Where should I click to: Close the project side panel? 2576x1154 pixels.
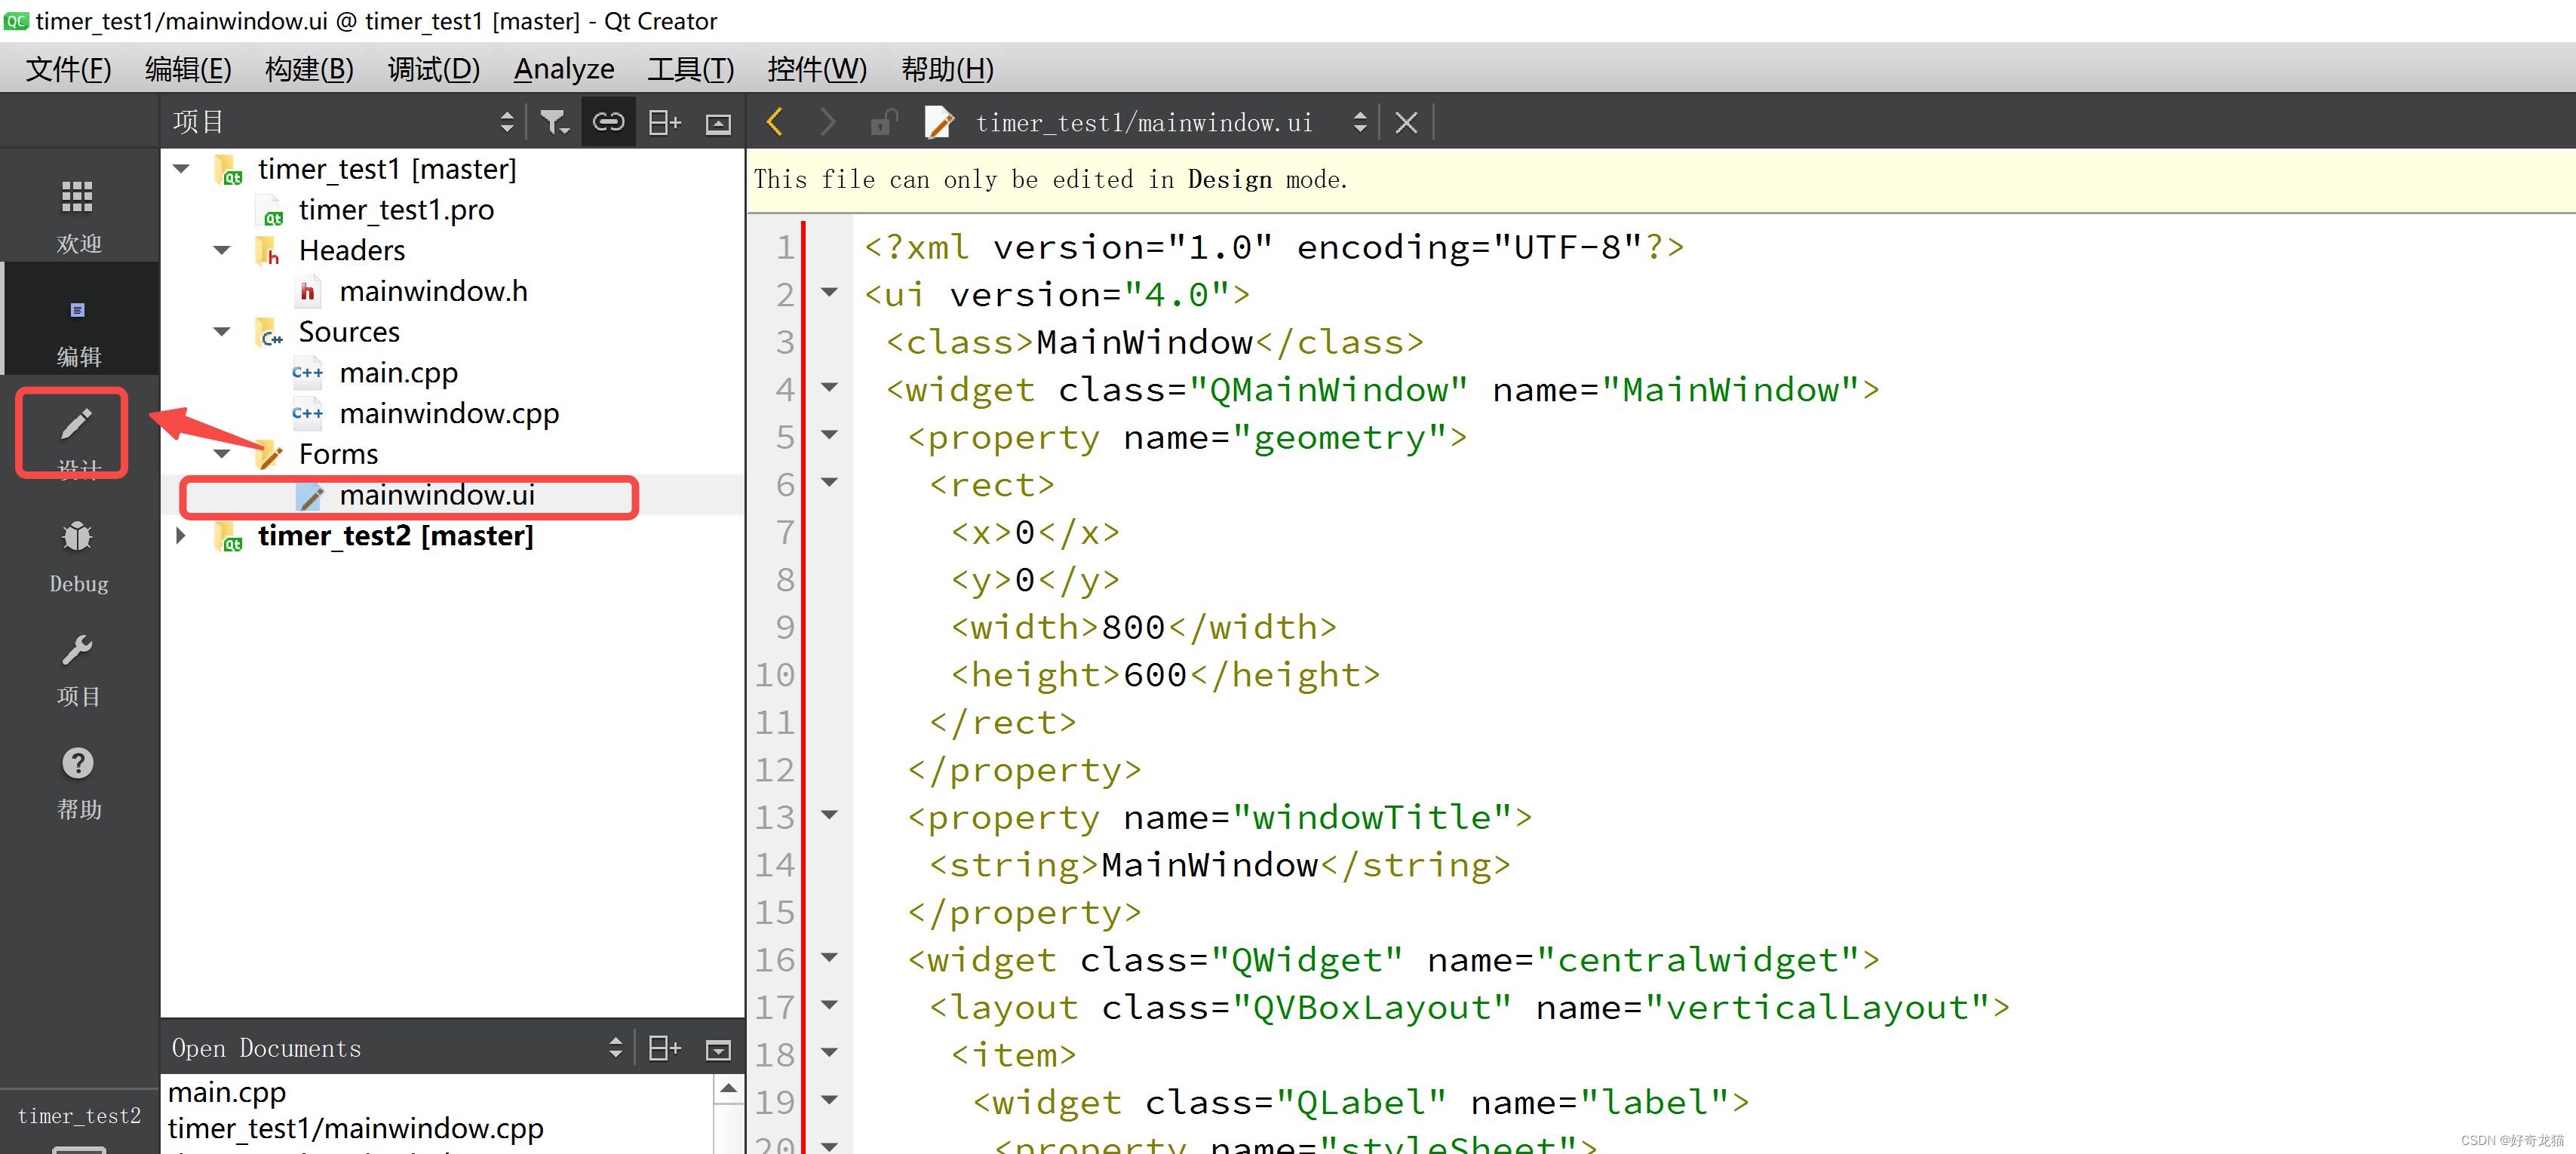(x=717, y=123)
